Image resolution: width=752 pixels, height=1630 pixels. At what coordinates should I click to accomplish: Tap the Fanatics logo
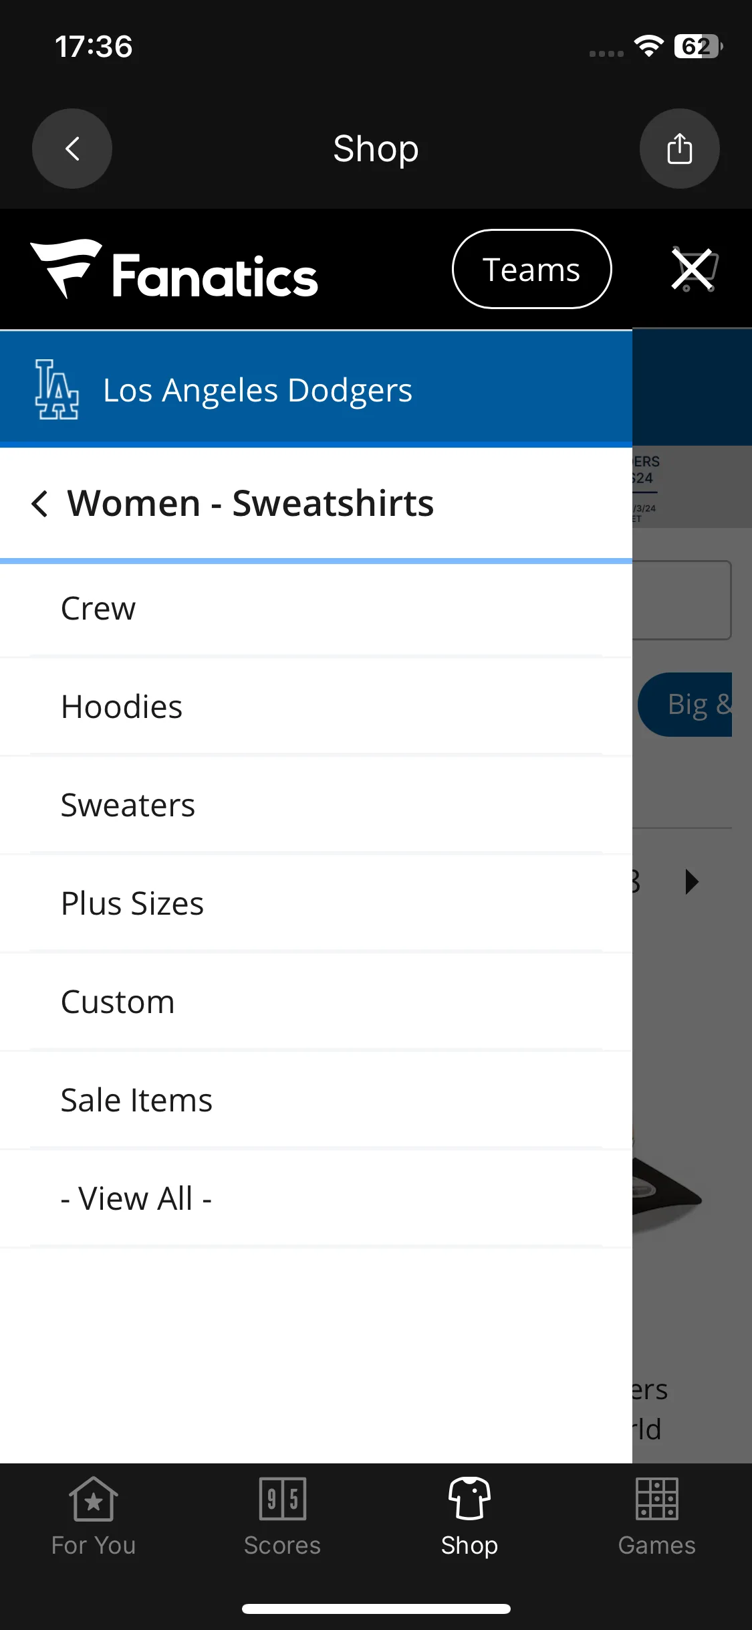(174, 270)
